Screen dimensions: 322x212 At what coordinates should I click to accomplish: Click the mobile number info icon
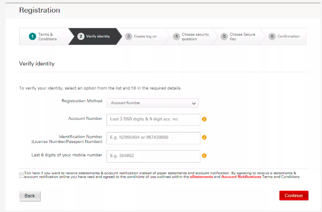(x=204, y=156)
